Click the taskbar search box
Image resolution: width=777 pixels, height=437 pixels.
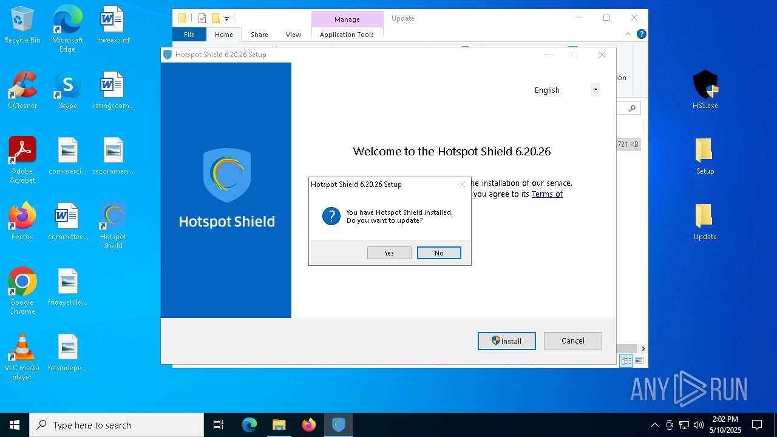(117, 425)
